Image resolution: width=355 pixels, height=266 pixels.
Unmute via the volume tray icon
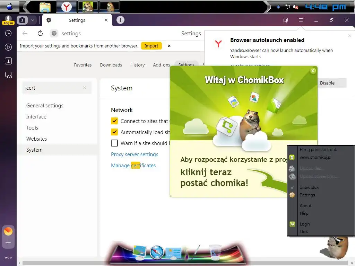[x=295, y=7]
